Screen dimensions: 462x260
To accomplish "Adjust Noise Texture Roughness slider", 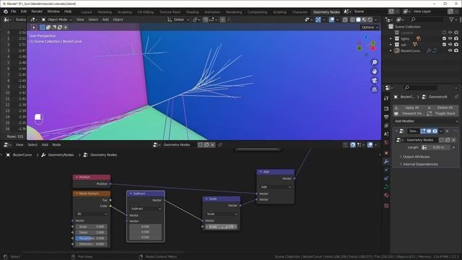I will pos(92,238).
